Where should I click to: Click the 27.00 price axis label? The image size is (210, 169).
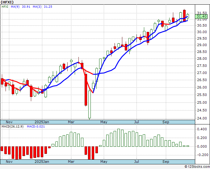pyautogui.click(x=202, y=73)
